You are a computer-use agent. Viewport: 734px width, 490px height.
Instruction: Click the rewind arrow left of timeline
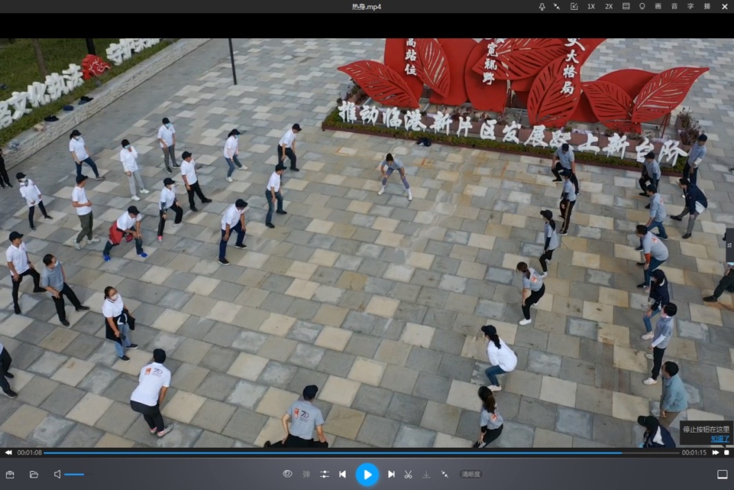(x=8, y=453)
